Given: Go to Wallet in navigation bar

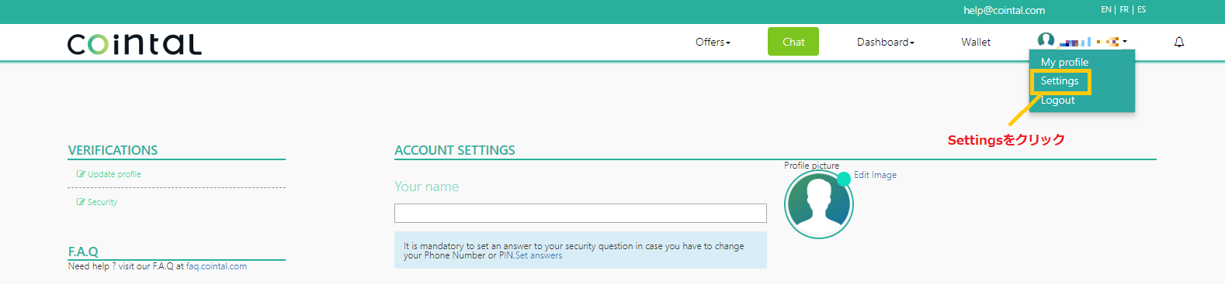Looking at the screenshot, I should pos(976,42).
